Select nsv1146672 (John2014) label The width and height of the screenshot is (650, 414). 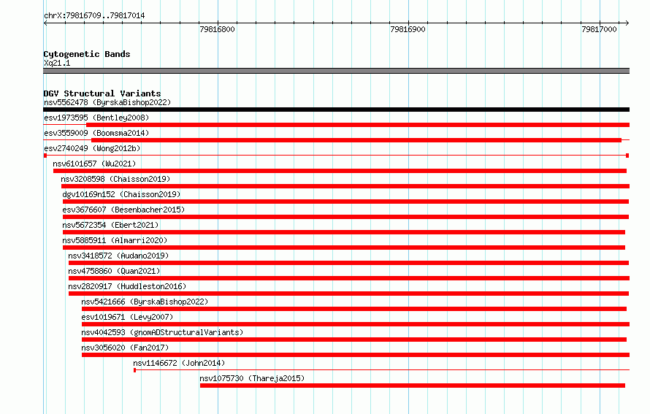[x=179, y=363]
